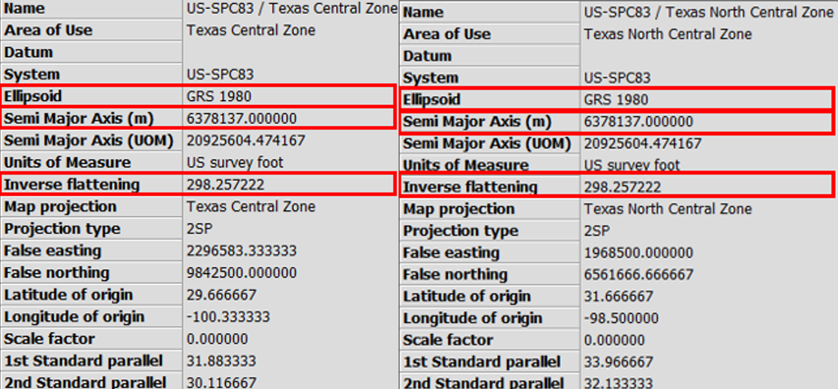Viewport: 838px width, 389px height.
Task: Click the False easting value 1968500.000000
Action: (639, 253)
